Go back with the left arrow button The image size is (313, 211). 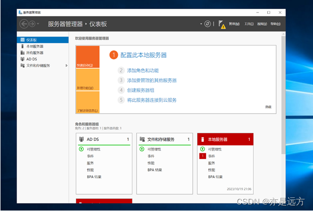[24, 24]
